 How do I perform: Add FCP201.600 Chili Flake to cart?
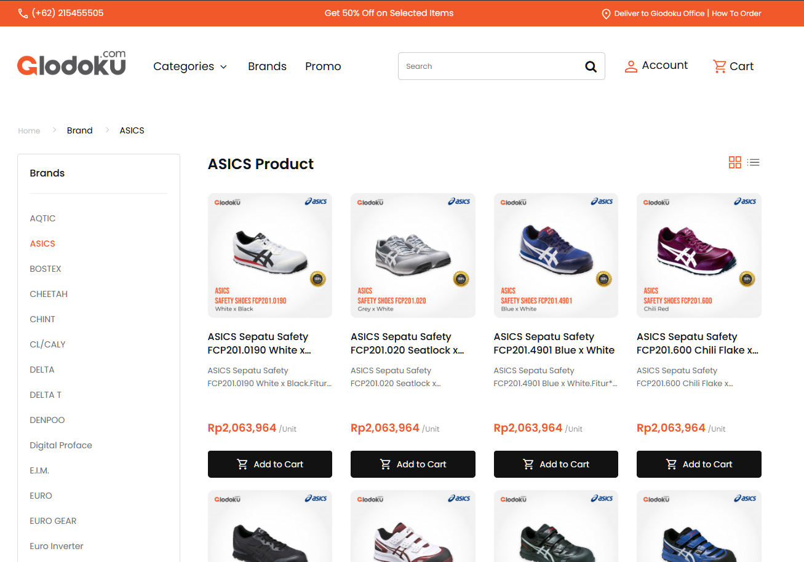[x=699, y=464]
